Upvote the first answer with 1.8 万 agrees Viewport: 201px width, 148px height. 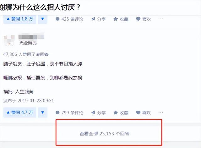[20, 19]
